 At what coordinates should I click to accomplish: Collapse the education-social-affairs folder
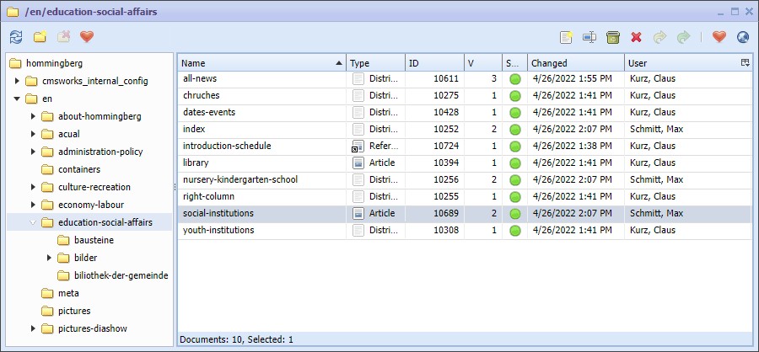(34, 223)
